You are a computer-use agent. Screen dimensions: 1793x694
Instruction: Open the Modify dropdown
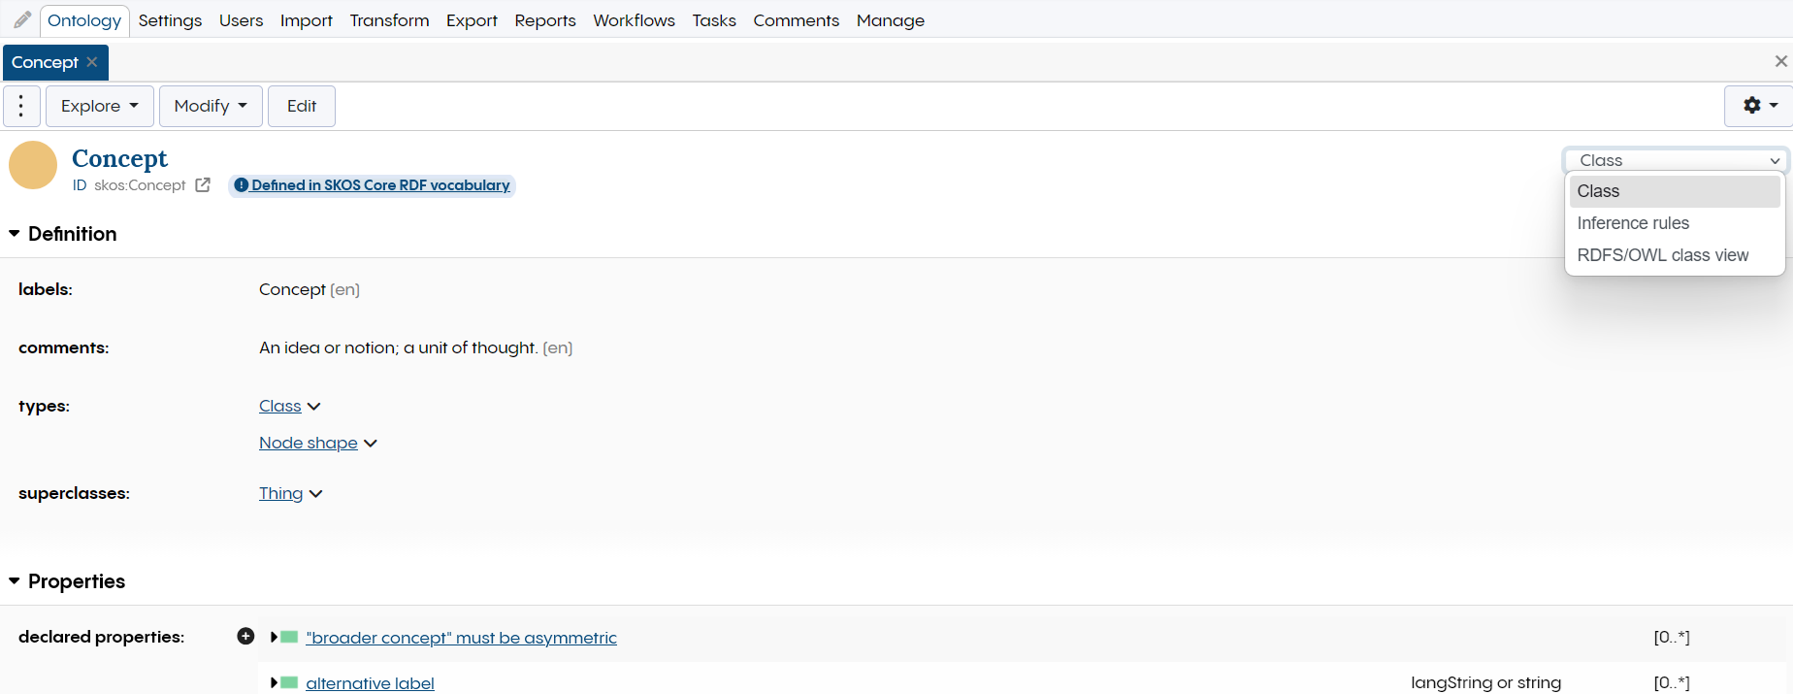coord(211,106)
